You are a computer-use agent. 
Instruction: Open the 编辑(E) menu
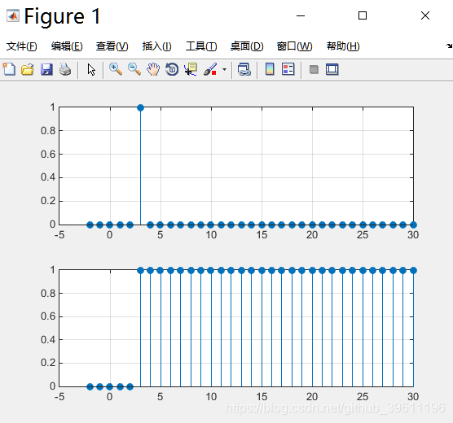[67, 46]
